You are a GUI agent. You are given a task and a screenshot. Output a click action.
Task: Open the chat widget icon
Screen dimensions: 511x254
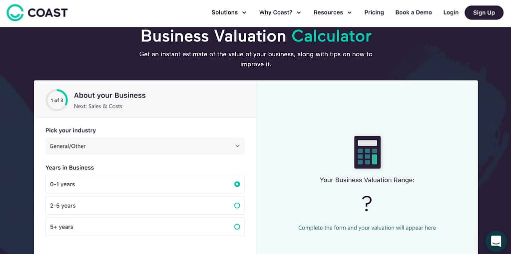pyautogui.click(x=496, y=242)
